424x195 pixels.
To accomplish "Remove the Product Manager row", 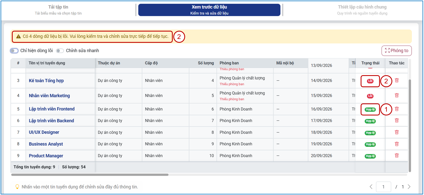I will pos(397,155).
